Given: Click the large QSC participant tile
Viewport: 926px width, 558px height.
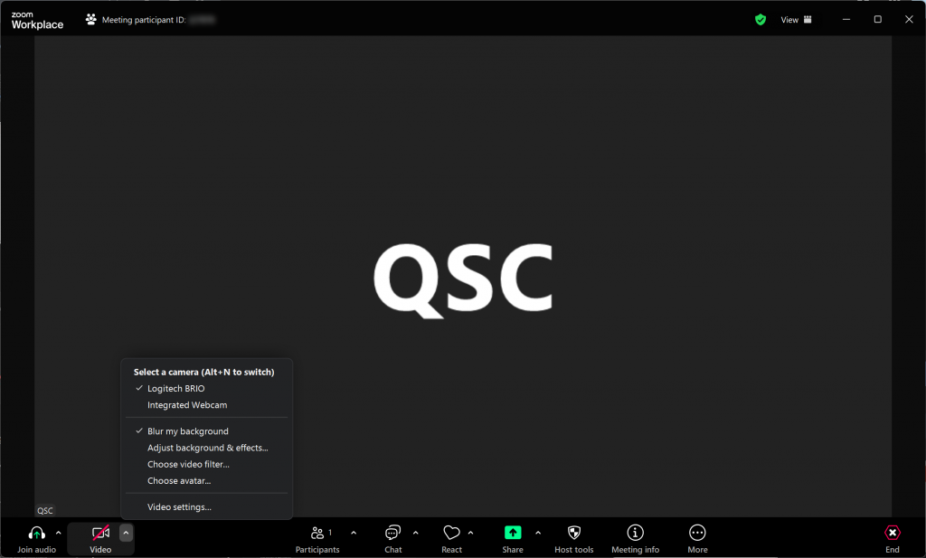Looking at the screenshot, I should click(x=463, y=277).
